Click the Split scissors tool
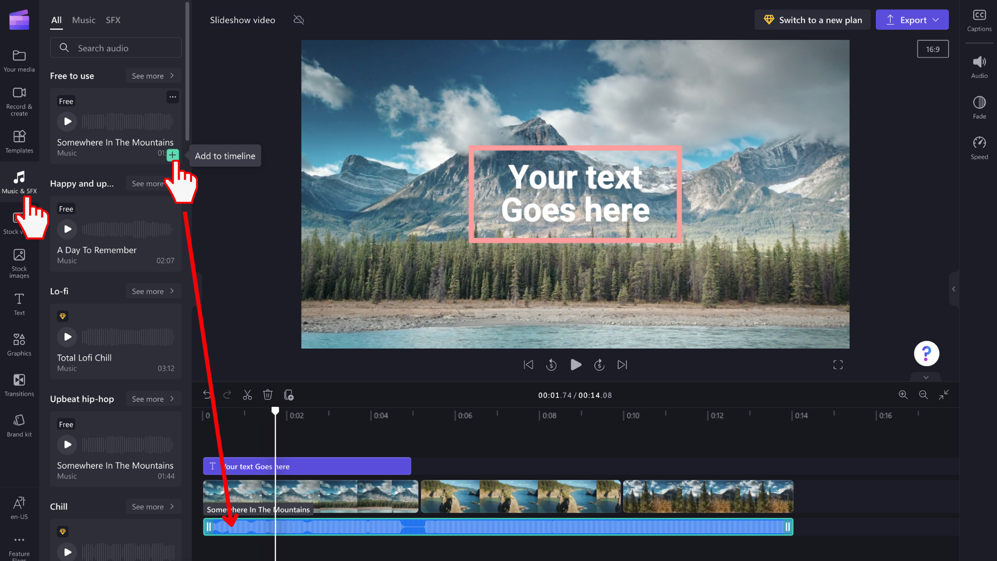 coord(247,395)
